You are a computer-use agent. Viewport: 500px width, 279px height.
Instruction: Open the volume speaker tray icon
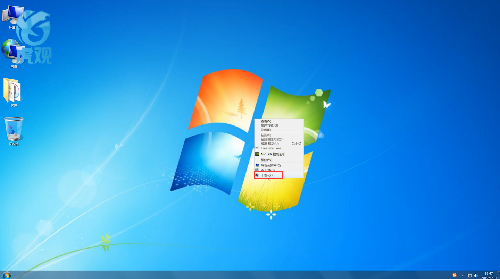[x=476, y=276]
